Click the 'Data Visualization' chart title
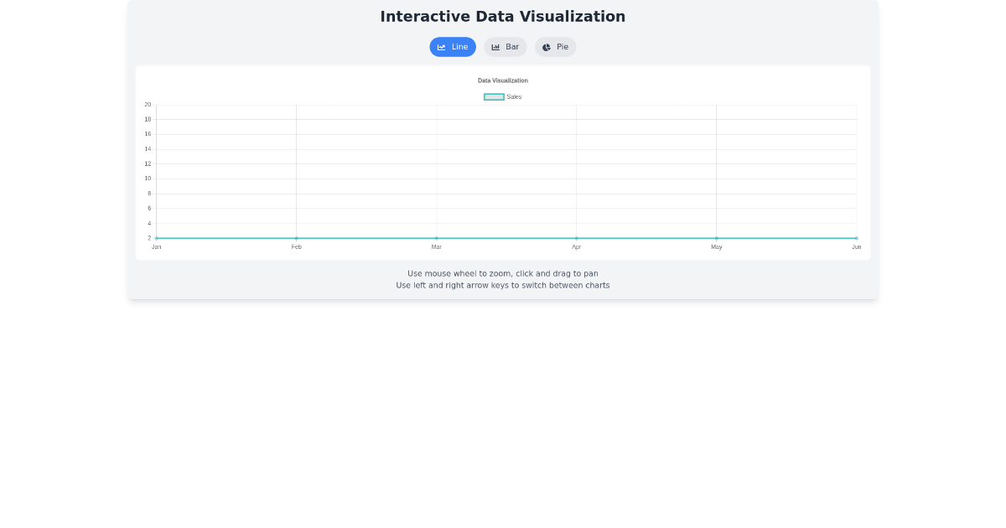Screen dimensions: 1006x528 pos(502,80)
